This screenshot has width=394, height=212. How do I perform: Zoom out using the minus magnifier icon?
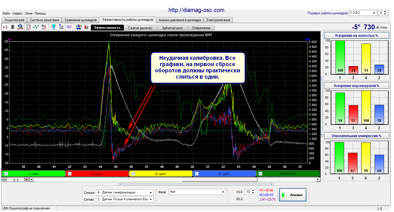point(4,180)
